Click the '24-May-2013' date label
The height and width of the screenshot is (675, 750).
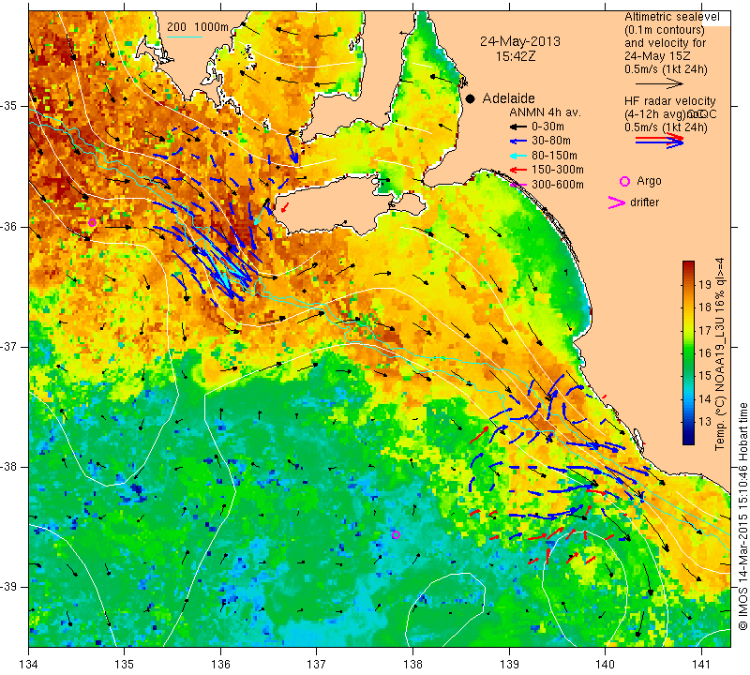pyautogui.click(x=520, y=41)
